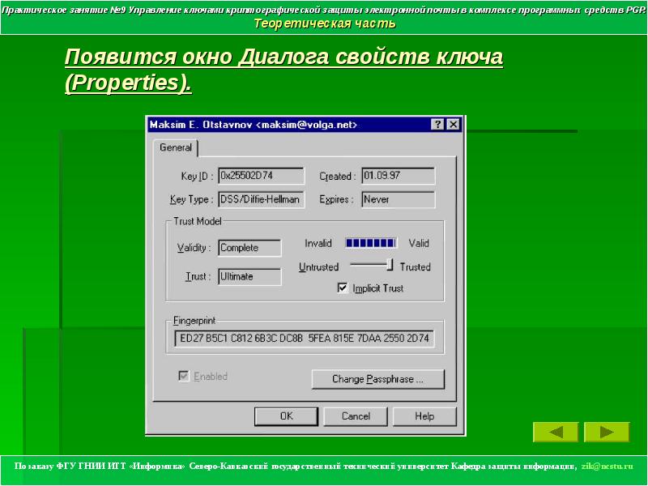Click Change Passphrase button
The image size is (648, 486).
click(377, 379)
